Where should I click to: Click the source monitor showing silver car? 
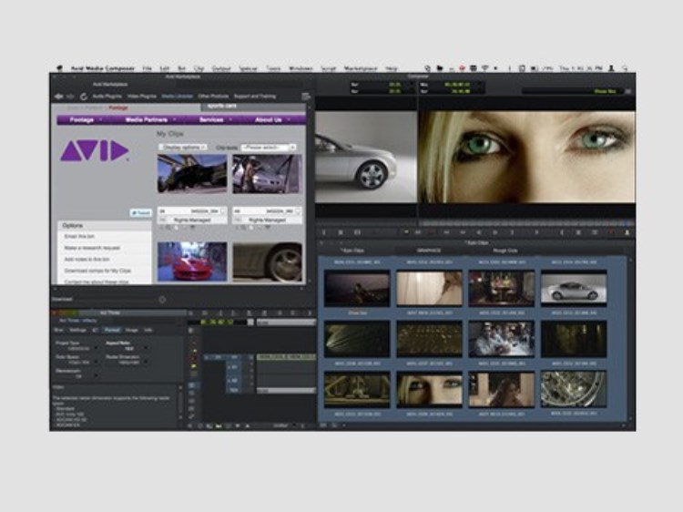(x=366, y=157)
